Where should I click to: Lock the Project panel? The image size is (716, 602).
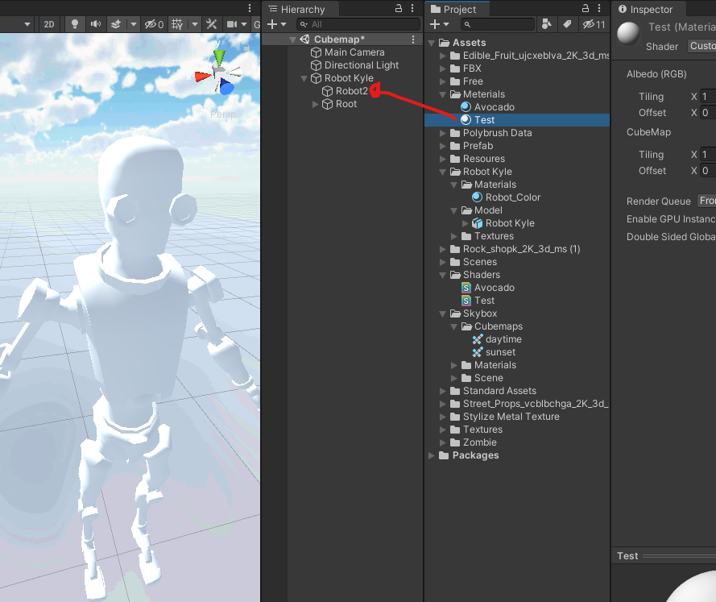coord(586,8)
